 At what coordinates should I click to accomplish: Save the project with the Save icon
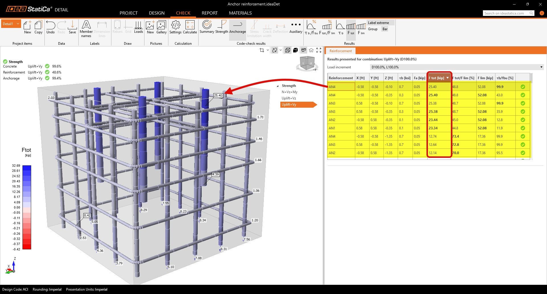(72, 27)
